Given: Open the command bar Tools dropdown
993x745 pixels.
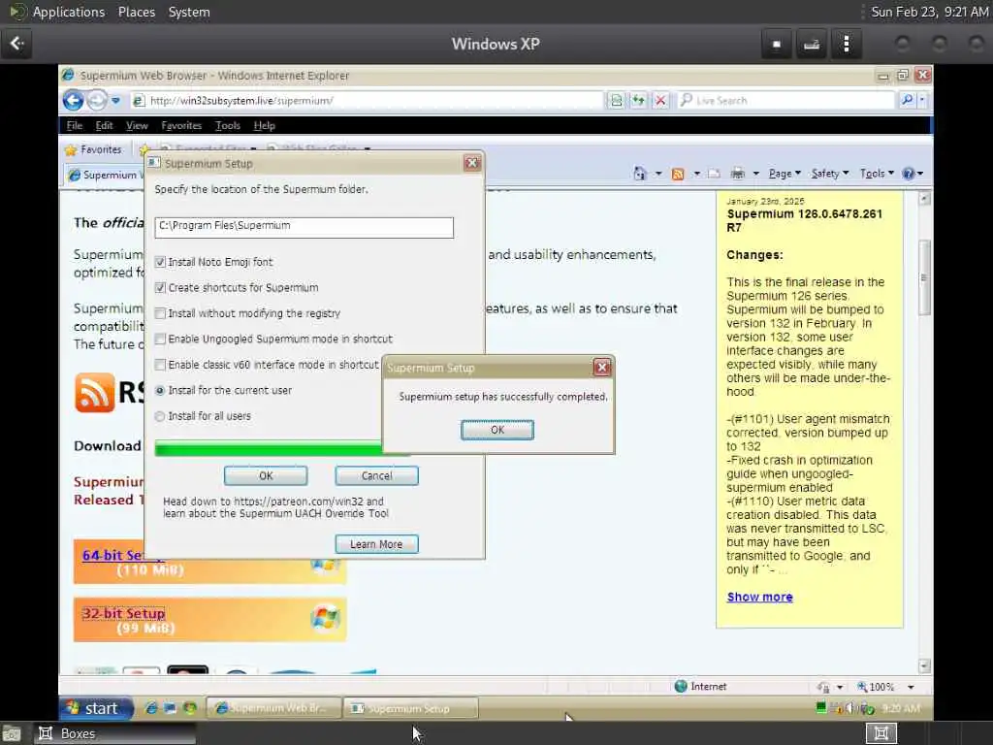Looking at the screenshot, I should pos(877,174).
